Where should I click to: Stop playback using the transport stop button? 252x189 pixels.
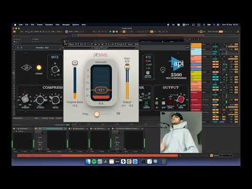pyautogui.click(x=113, y=31)
